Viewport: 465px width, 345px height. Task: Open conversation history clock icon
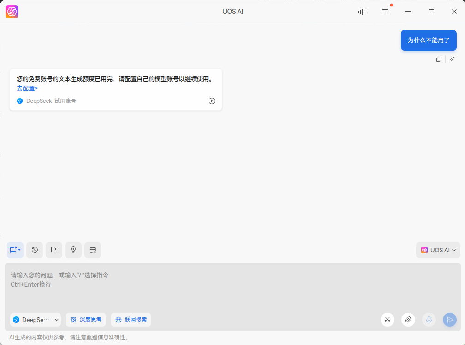35,250
